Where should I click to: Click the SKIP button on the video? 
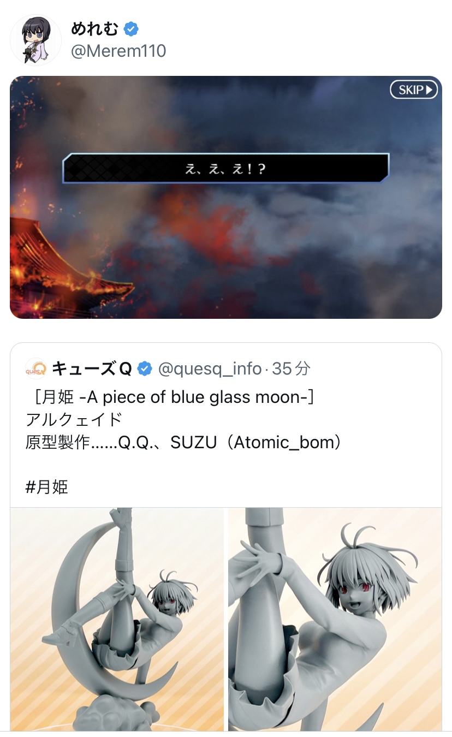pyautogui.click(x=414, y=90)
